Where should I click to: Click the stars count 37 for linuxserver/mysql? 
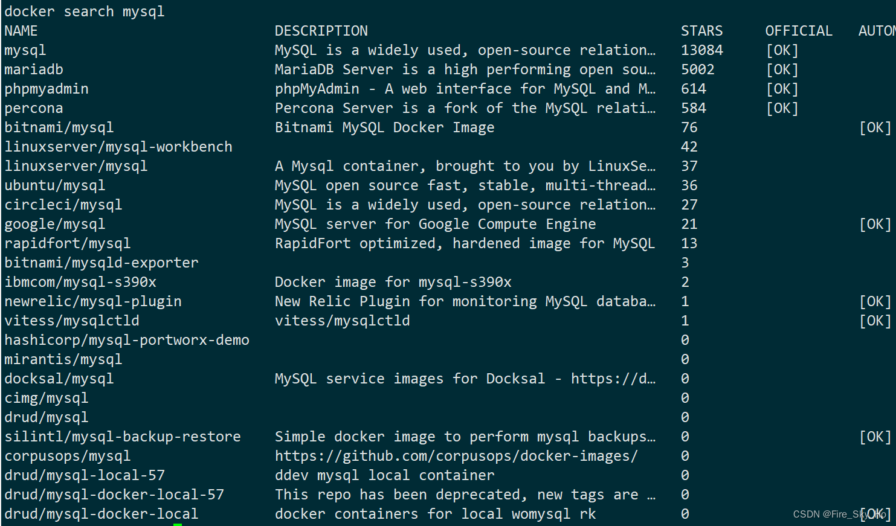tap(689, 166)
